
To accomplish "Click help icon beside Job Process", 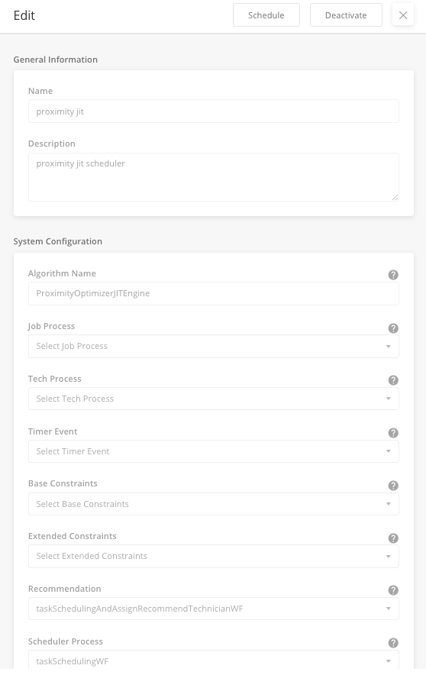I will pyautogui.click(x=393, y=328).
